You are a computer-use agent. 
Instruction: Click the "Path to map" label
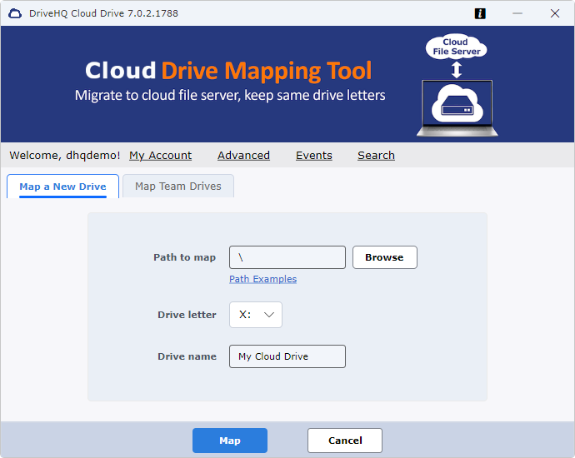pos(184,257)
